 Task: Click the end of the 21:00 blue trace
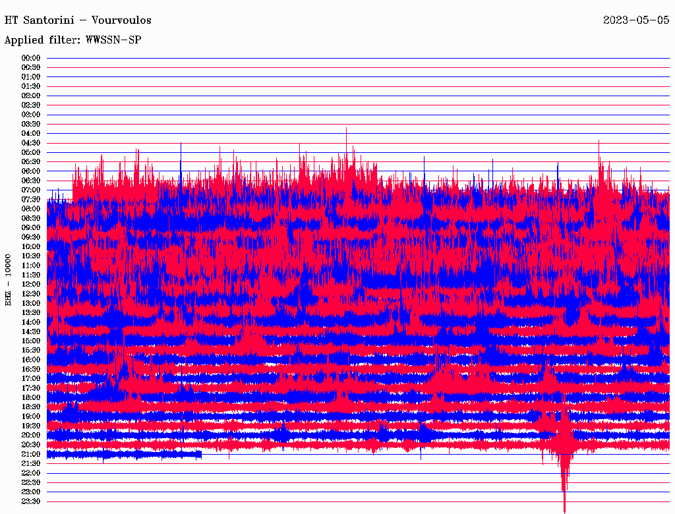pyautogui.click(x=200, y=454)
